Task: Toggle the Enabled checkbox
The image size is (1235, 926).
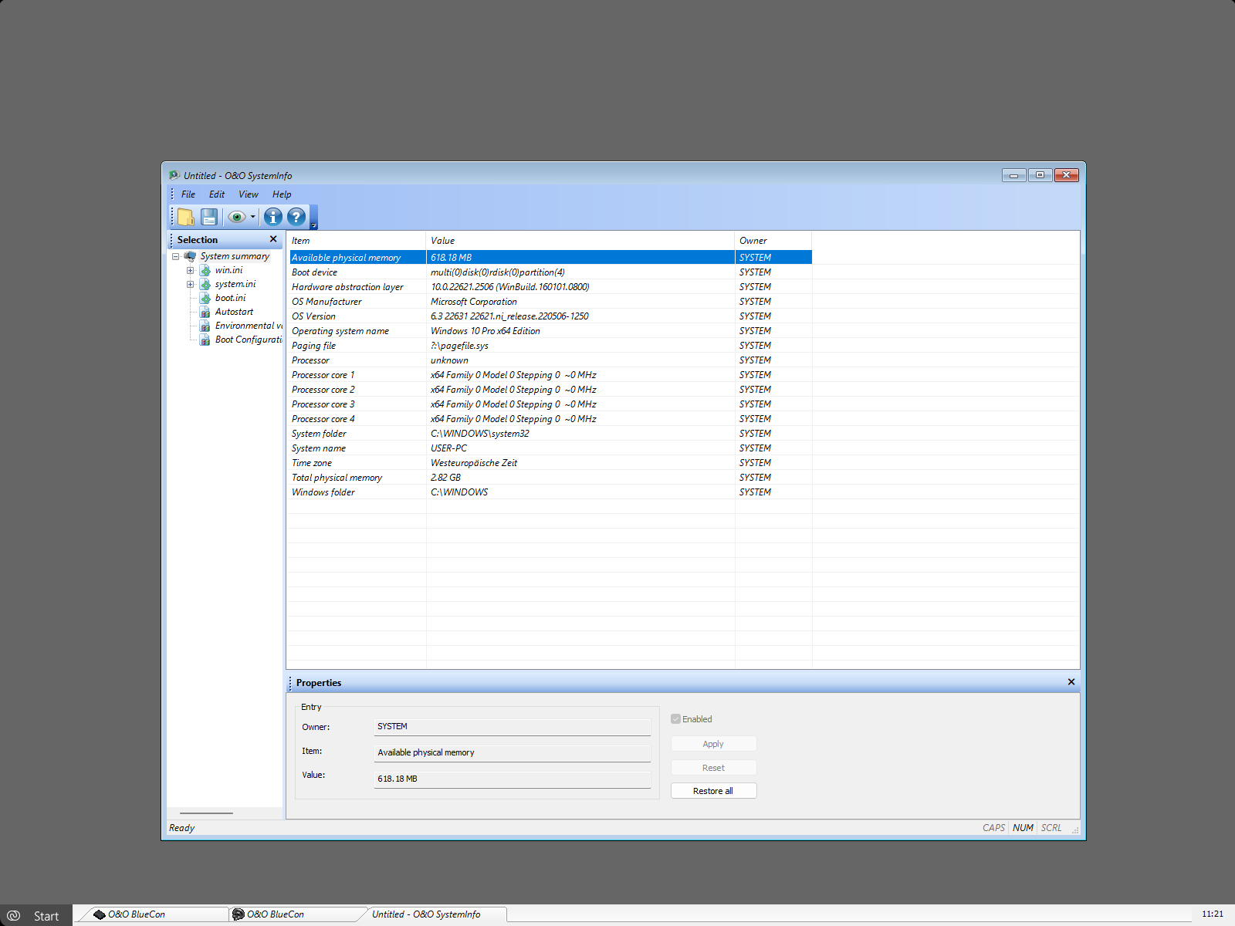Action: point(676,719)
